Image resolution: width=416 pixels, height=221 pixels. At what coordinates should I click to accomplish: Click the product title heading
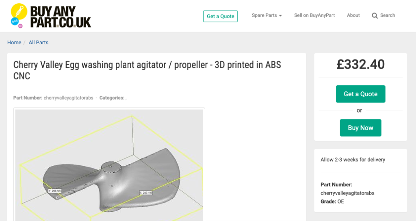coord(147,70)
